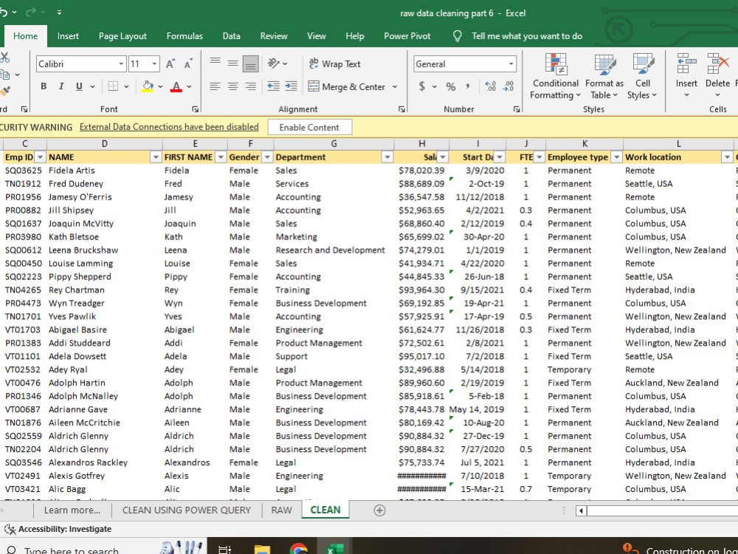Open the Data ribbon tab
738x554 pixels.
pyautogui.click(x=231, y=36)
